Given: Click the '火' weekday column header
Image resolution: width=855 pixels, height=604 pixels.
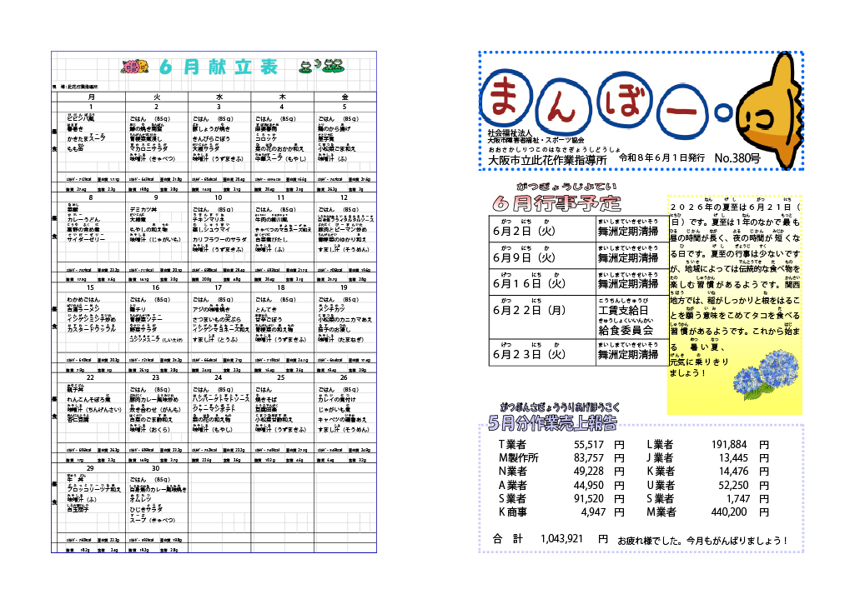Looking at the screenshot, I should tap(157, 97).
